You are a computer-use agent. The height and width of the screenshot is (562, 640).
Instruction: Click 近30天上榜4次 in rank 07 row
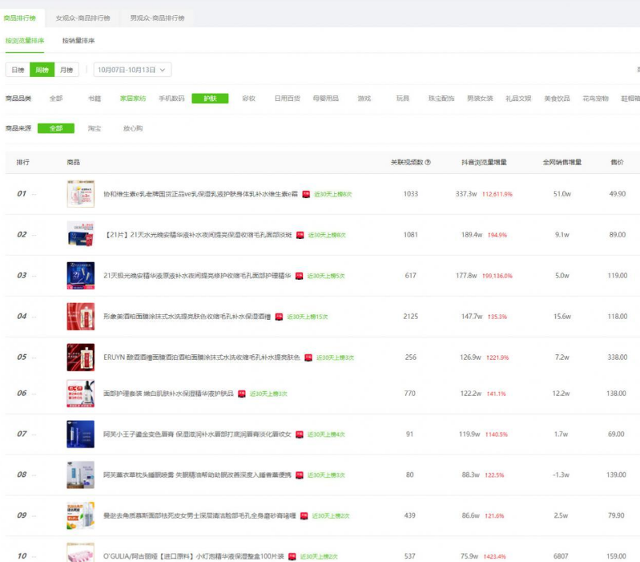tap(326, 435)
